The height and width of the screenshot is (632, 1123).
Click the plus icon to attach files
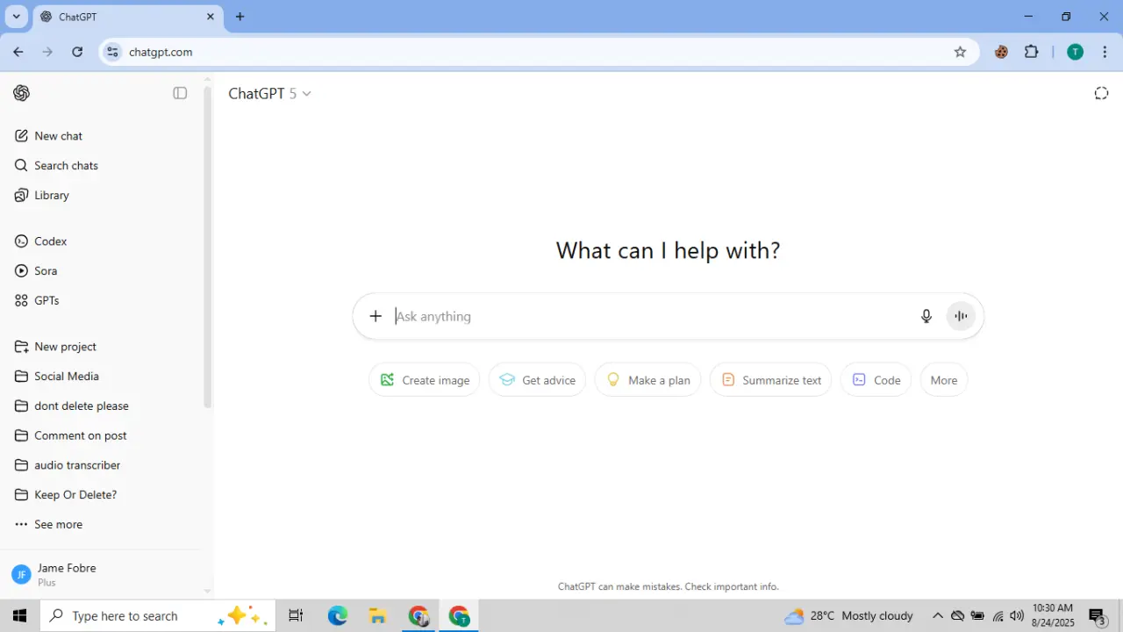376,316
